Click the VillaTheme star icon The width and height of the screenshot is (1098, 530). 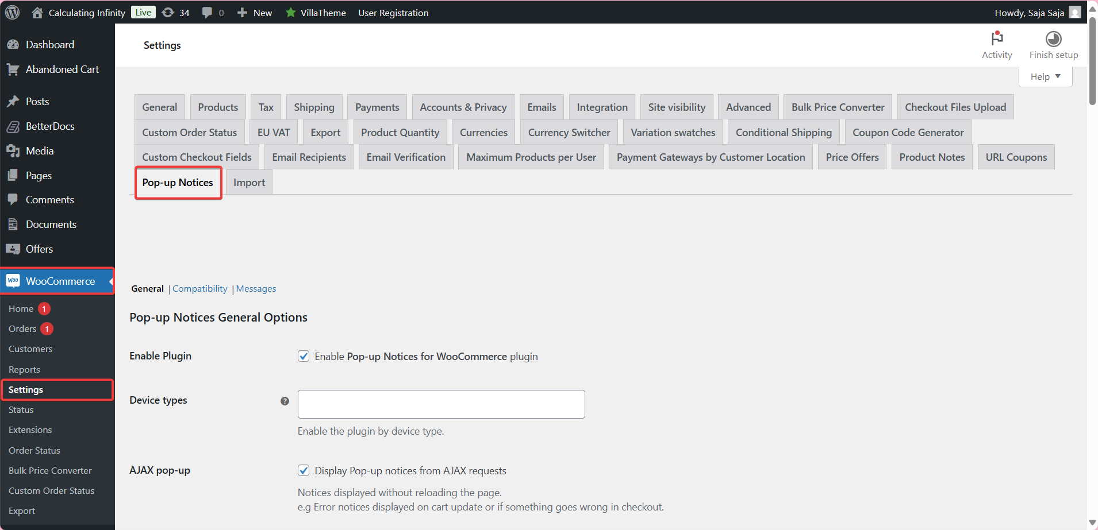point(291,12)
